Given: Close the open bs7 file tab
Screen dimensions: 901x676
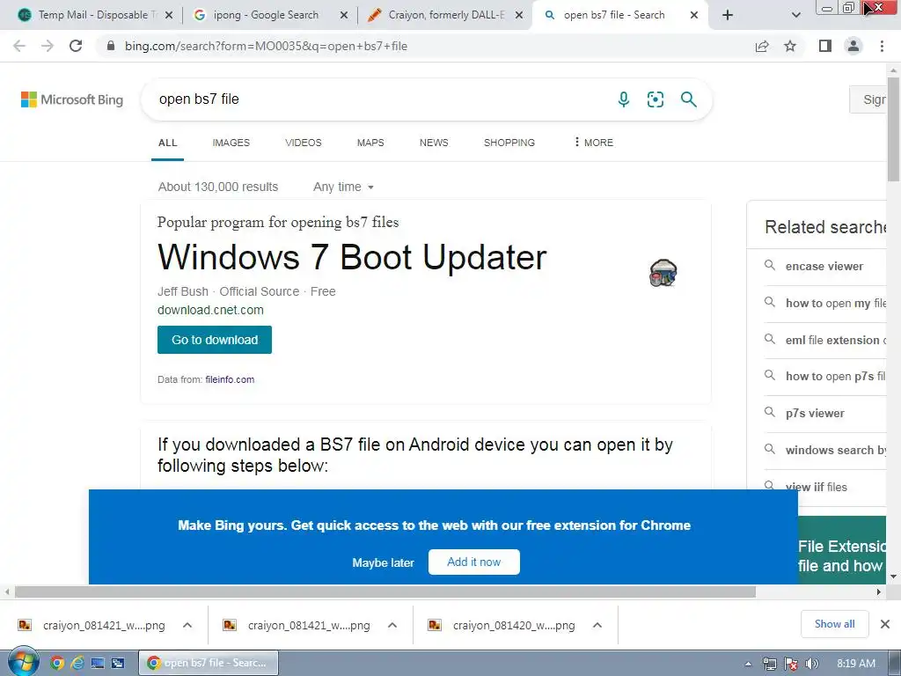Looking at the screenshot, I should [694, 15].
